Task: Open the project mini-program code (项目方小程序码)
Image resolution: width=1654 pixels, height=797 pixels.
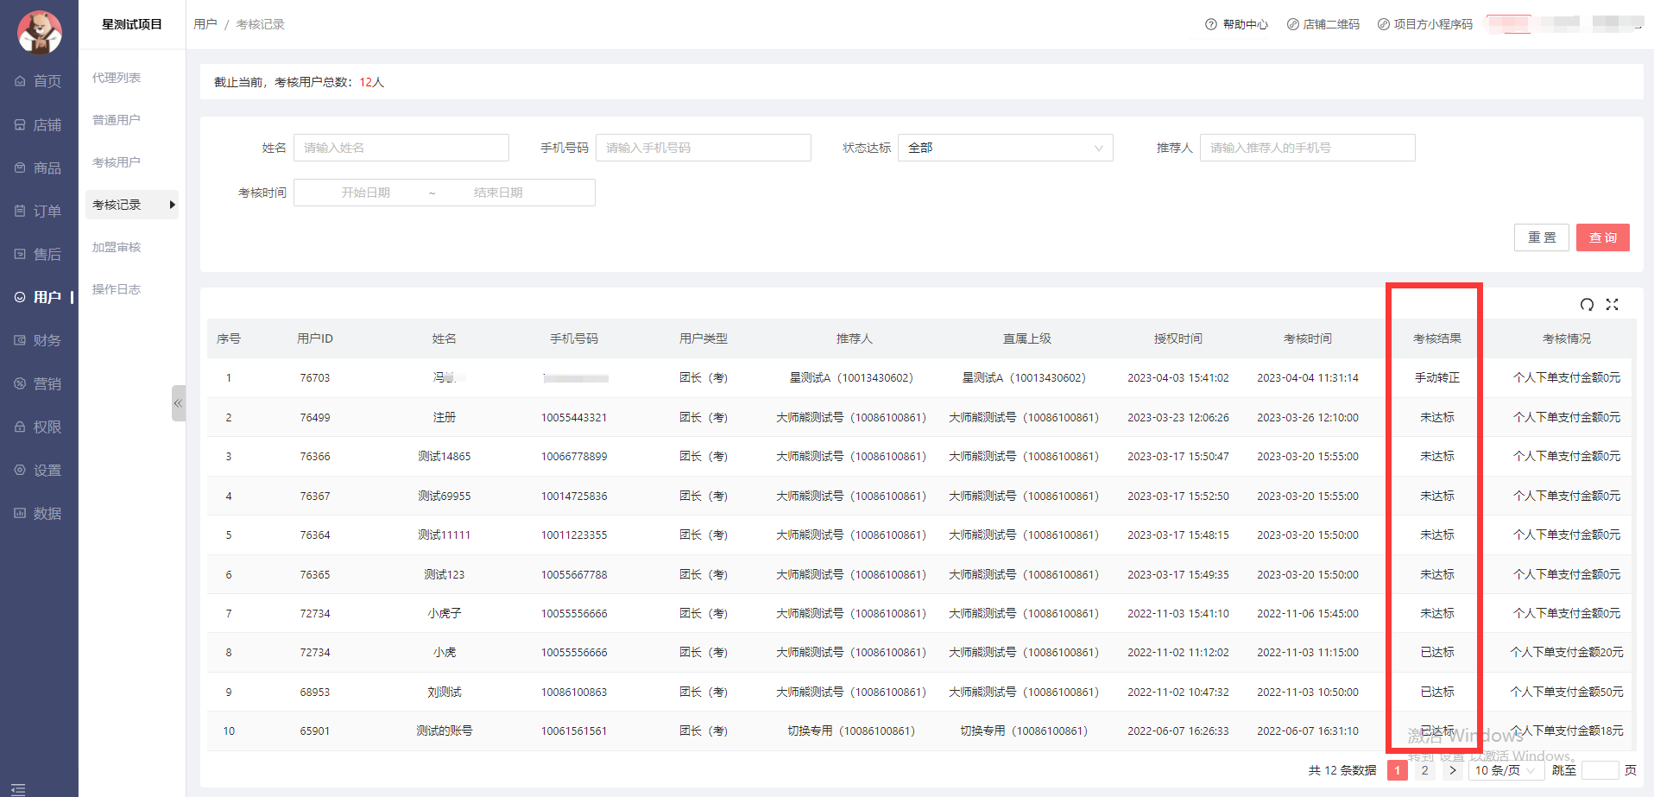Action: 1424,24
